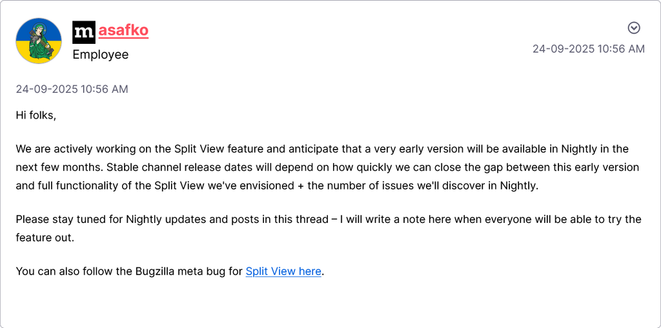
Task: Click the Mozilla "m" badge icon
Action: click(x=84, y=32)
